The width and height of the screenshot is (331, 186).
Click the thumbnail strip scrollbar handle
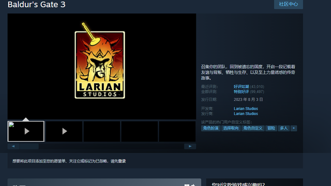[x=29, y=146]
